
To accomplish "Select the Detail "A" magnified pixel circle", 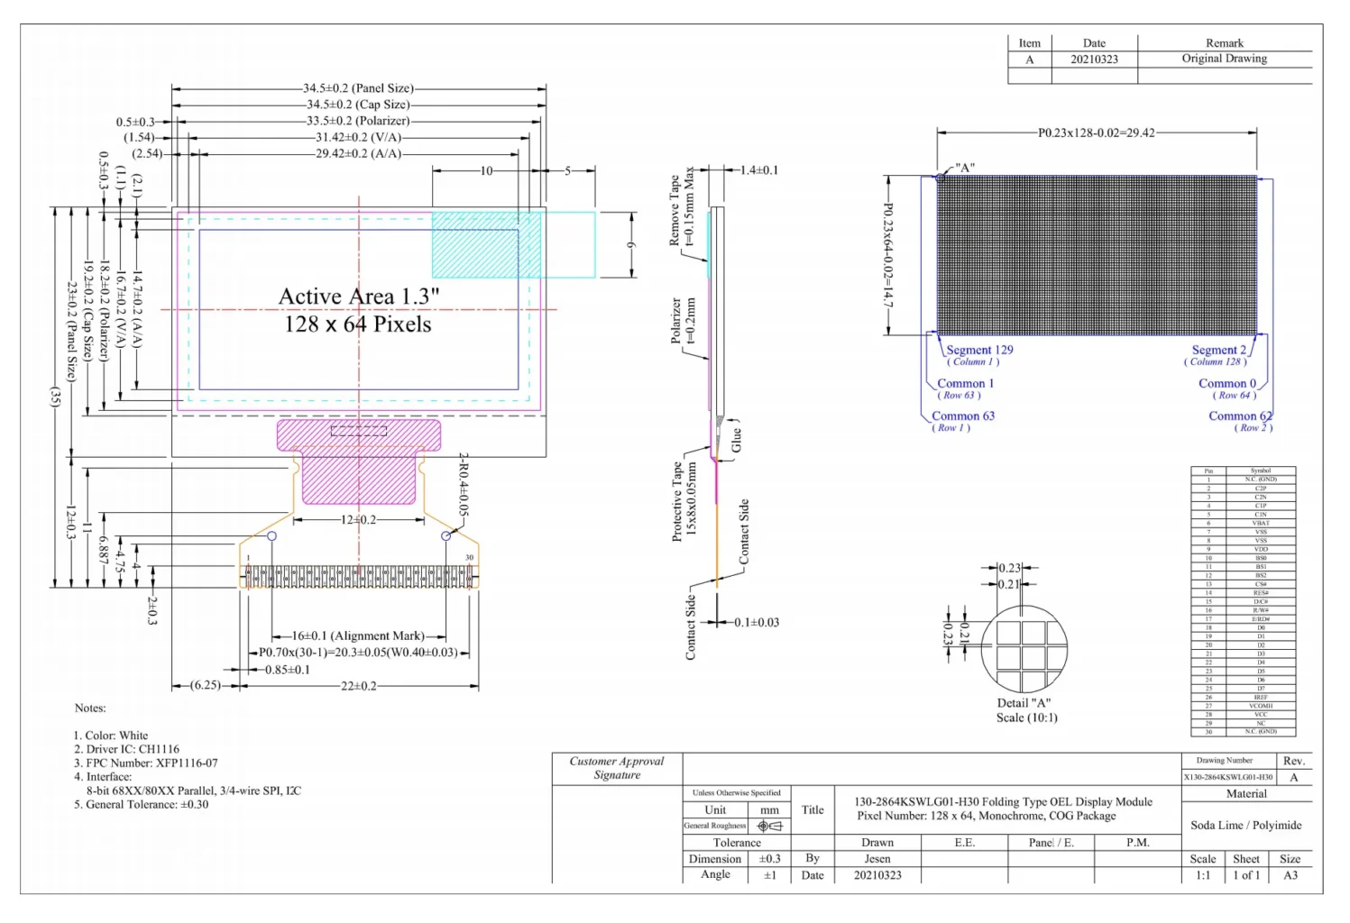I will tap(1025, 647).
